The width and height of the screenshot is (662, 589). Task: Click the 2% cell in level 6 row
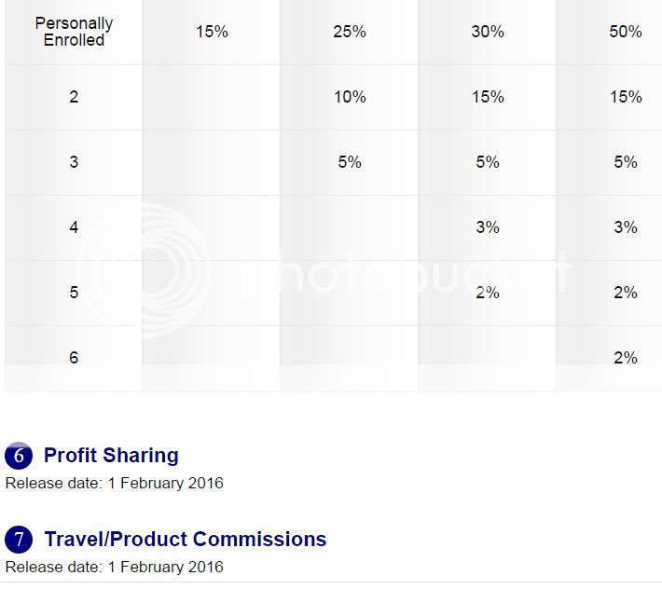pos(626,358)
